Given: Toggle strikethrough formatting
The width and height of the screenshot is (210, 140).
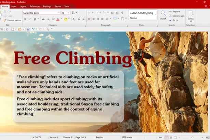Looking at the screenshot, I should [43, 19].
